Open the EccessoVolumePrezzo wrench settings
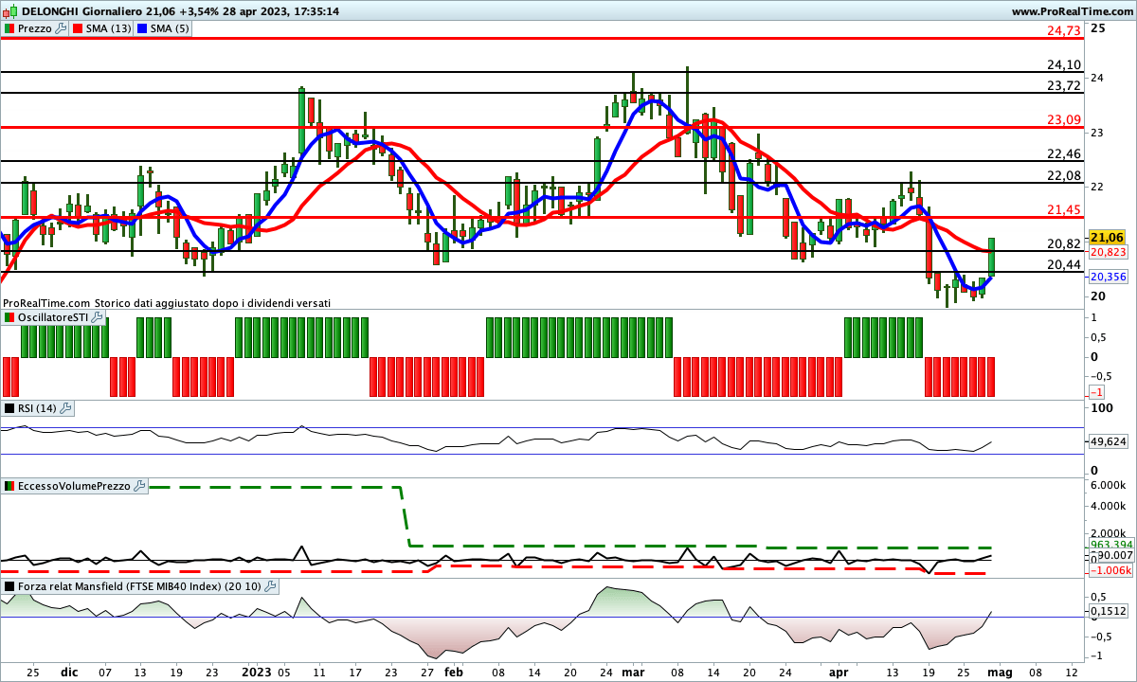 pyautogui.click(x=140, y=486)
